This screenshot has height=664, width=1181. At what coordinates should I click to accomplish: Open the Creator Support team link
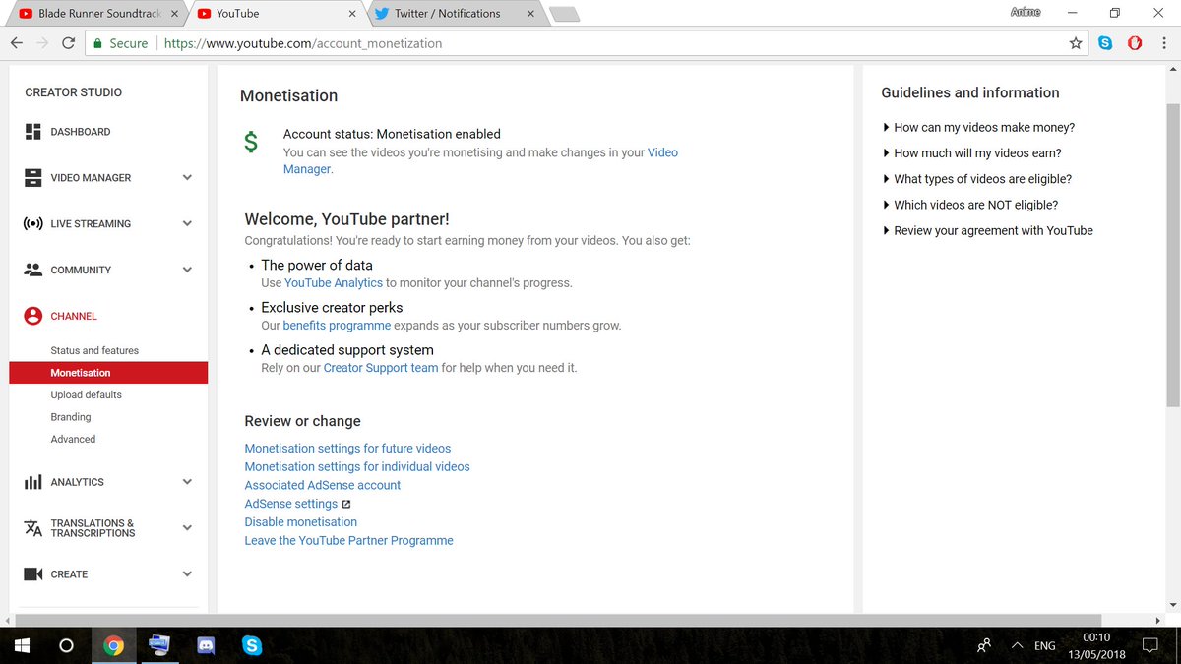[x=381, y=368]
